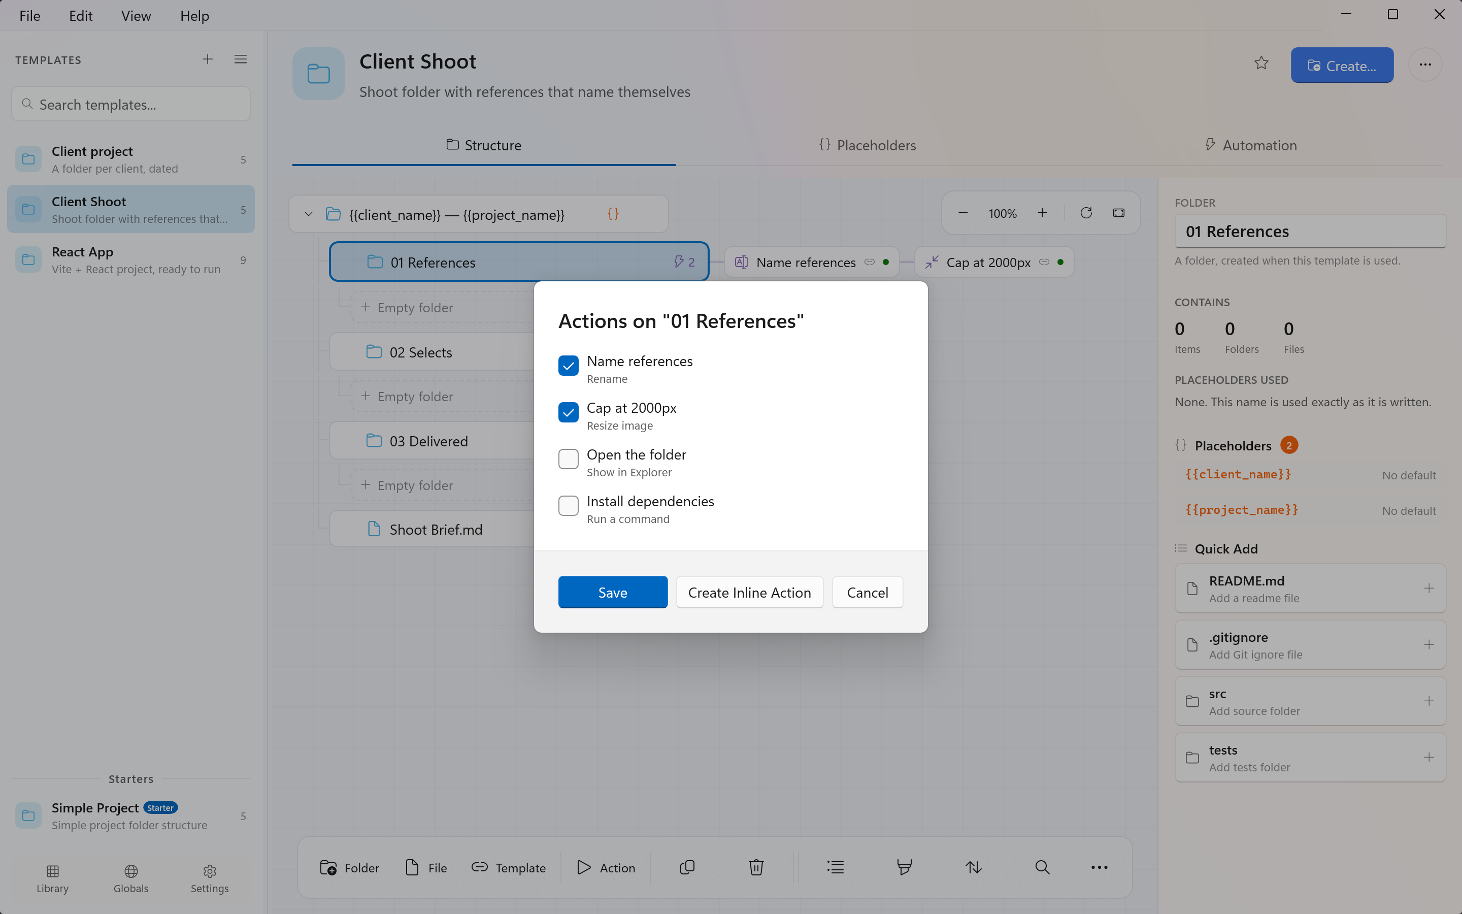Viewport: 1462px width, 914px height.
Task: Click Save in the actions dialog
Action: [613, 593]
